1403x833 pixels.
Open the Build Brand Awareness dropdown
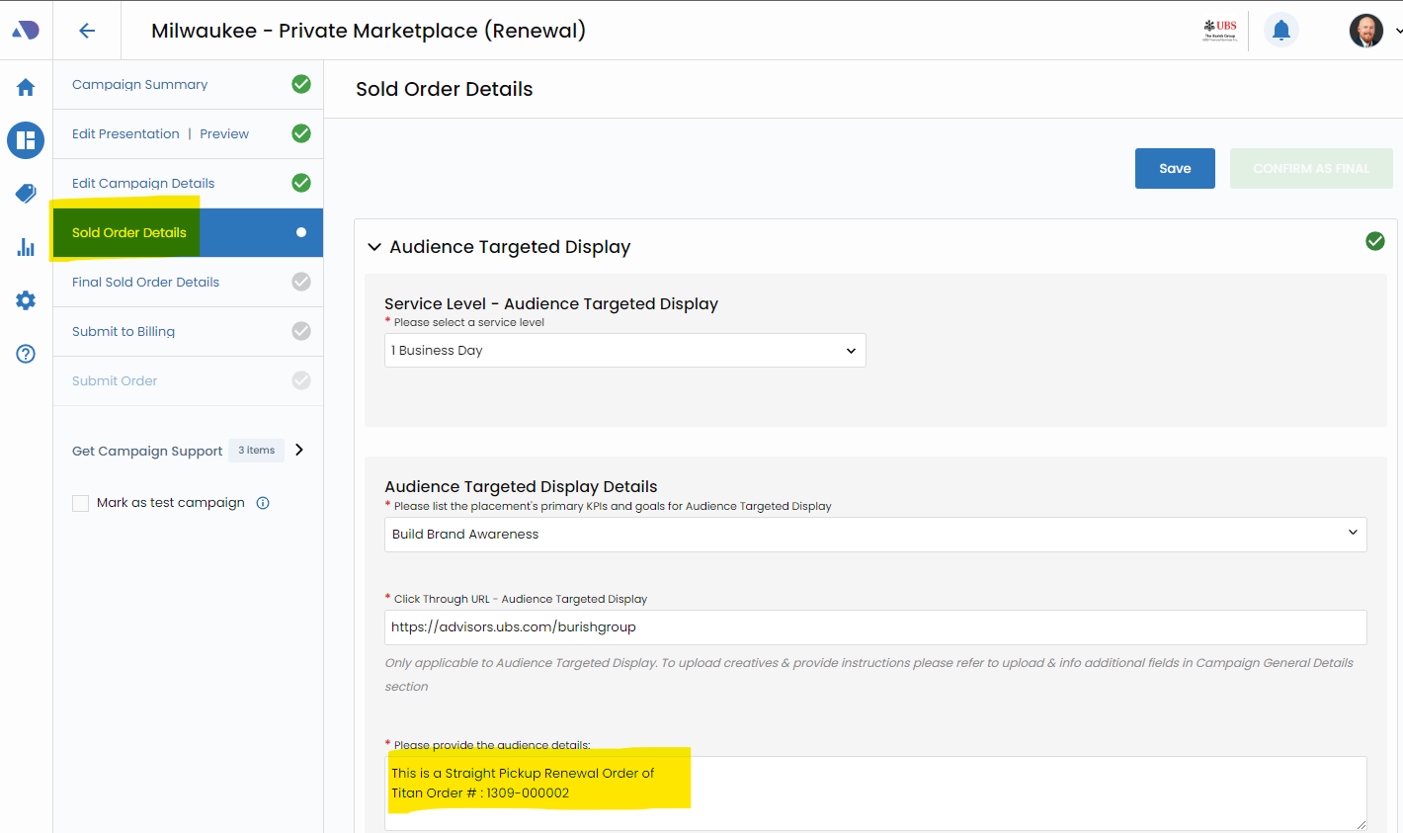[x=874, y=535]
